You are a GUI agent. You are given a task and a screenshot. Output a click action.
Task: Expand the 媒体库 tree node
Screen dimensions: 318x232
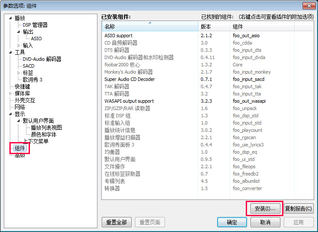11,93
